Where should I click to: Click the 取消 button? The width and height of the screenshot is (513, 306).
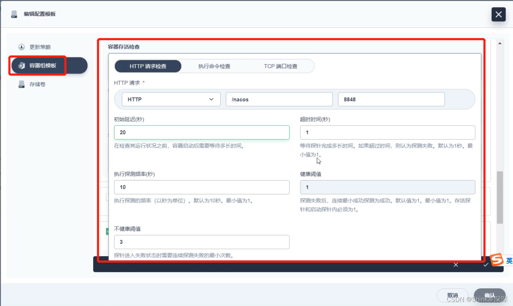point(453,295)
